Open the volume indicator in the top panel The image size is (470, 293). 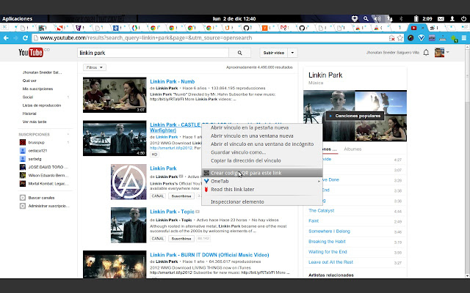pyautogui.click(x=377, y=18)
